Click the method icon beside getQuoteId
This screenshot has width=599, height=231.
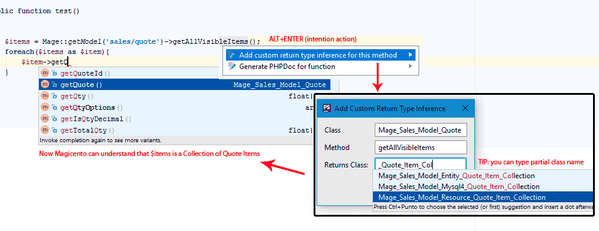[45, 73]
